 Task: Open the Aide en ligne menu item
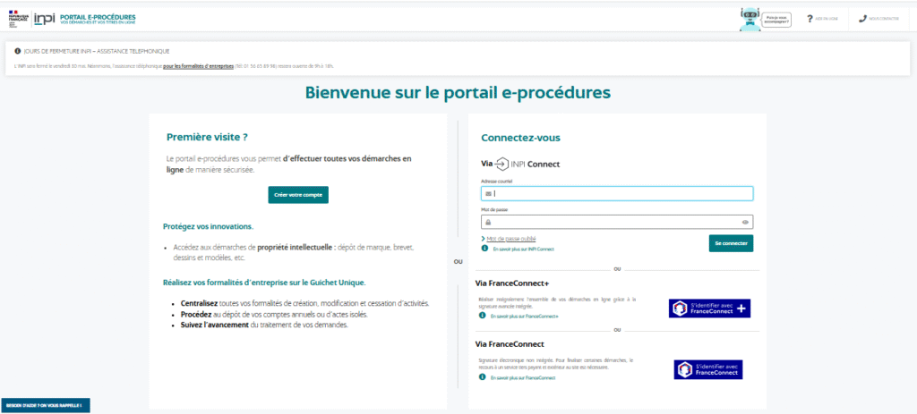pos(827,19)
